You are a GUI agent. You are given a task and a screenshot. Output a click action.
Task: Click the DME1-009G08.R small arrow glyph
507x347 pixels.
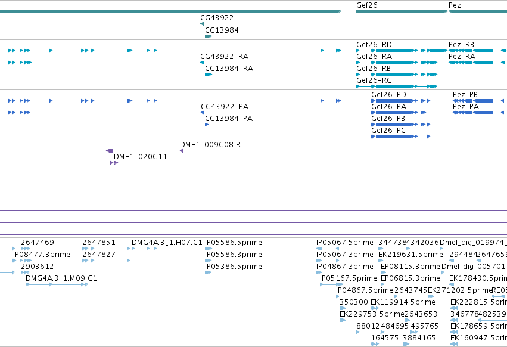coord(181,151)
